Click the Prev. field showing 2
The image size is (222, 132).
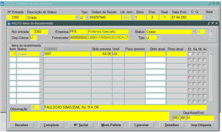153,18
